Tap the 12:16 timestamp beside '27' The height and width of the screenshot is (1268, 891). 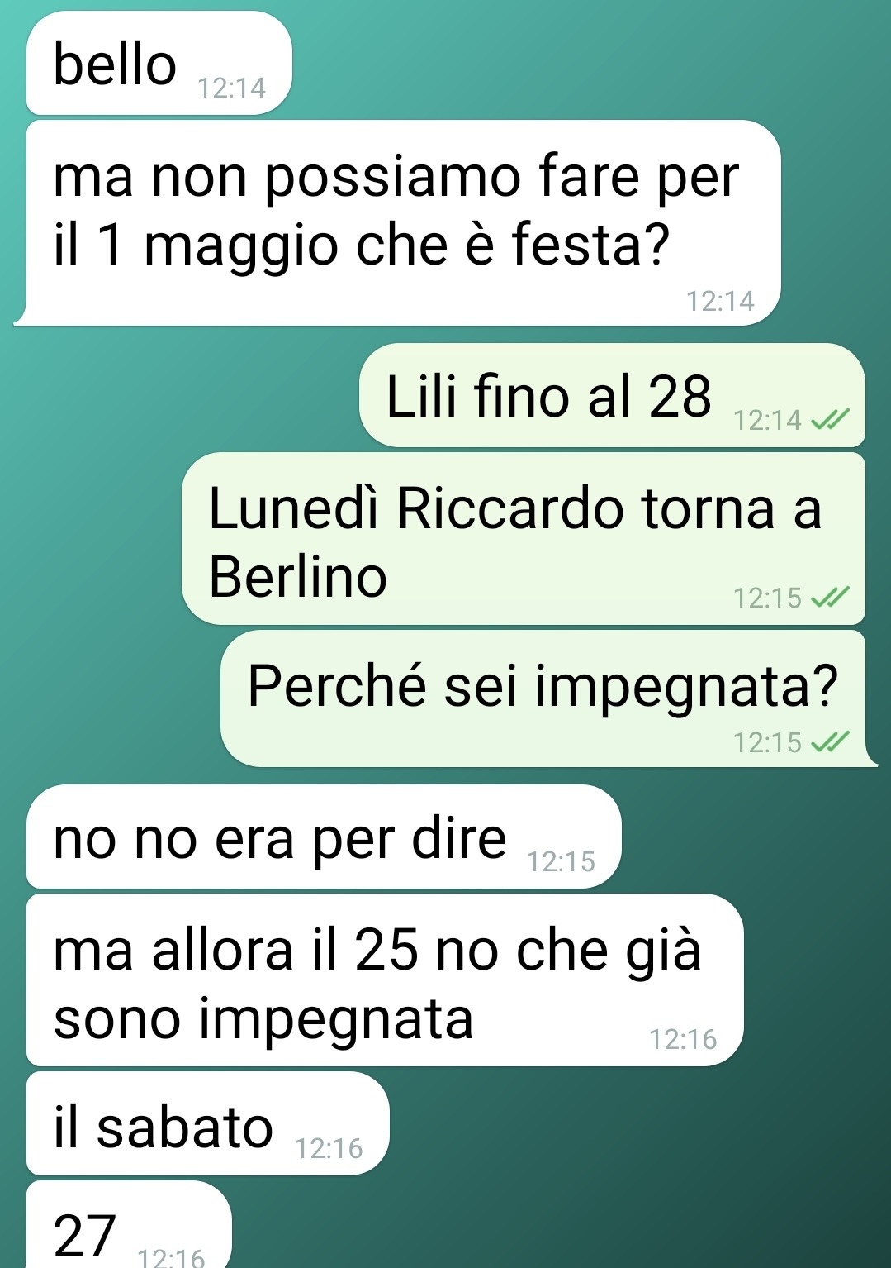[171, 1257]
